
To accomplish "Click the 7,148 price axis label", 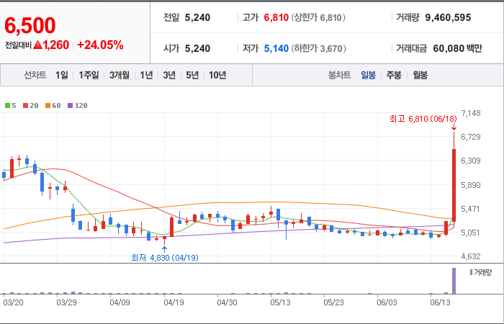I will tap(471, 113).
